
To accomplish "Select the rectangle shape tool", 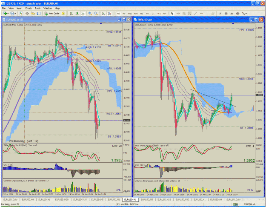I will point(226,13).
